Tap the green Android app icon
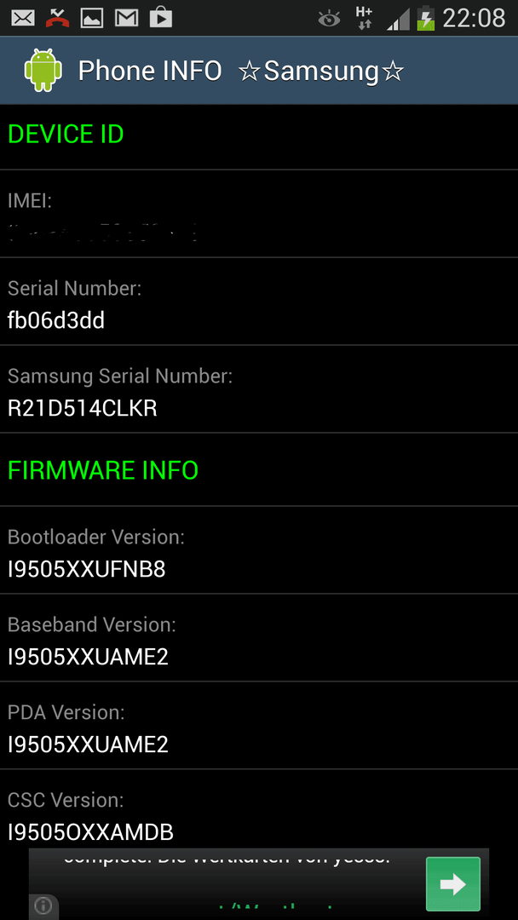The image size is (518, 920). pyautogui.click(x=43, y=71)
